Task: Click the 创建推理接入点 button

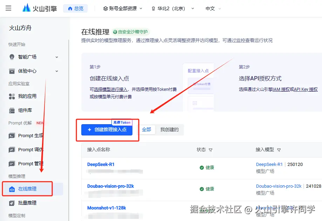Action: point(107,130)
